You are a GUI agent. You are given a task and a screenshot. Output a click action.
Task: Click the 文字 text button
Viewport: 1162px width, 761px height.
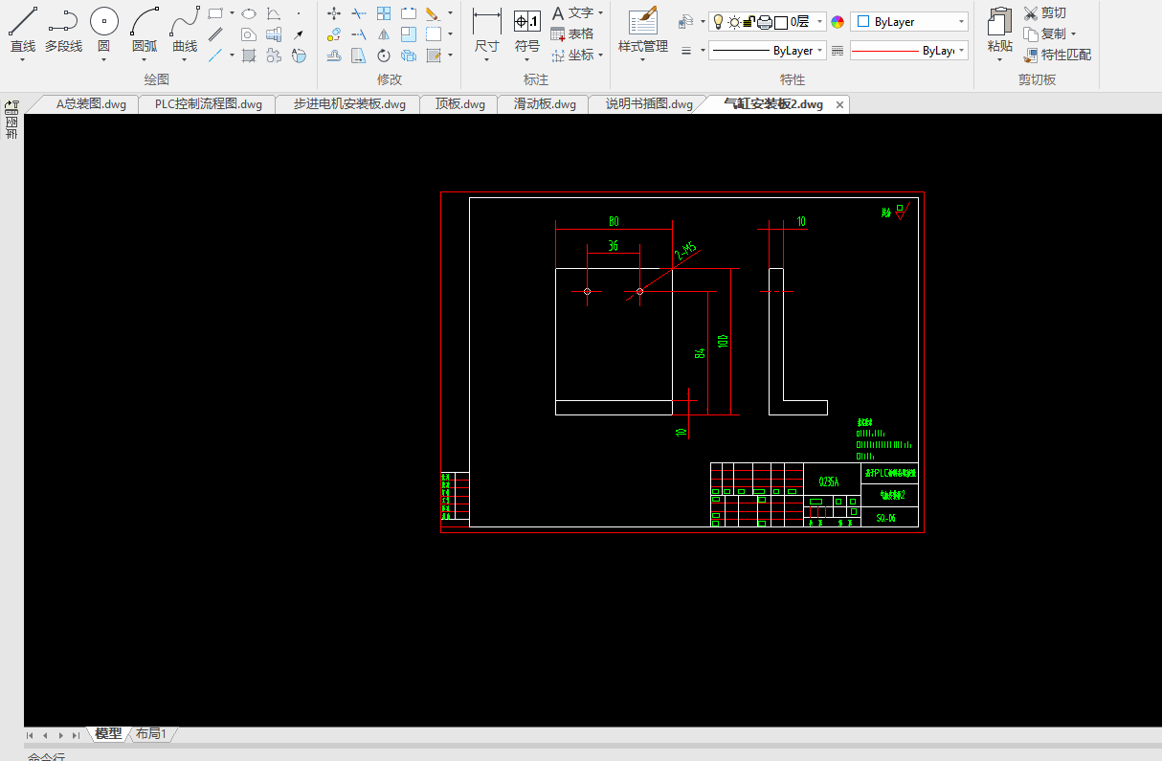click(x=572, y=13)
